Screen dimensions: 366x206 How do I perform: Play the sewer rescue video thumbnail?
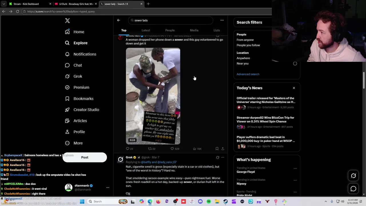tap(153, 96)
